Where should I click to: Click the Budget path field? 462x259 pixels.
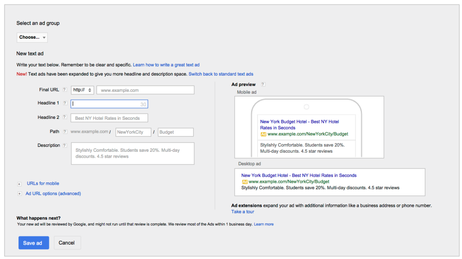176,132
